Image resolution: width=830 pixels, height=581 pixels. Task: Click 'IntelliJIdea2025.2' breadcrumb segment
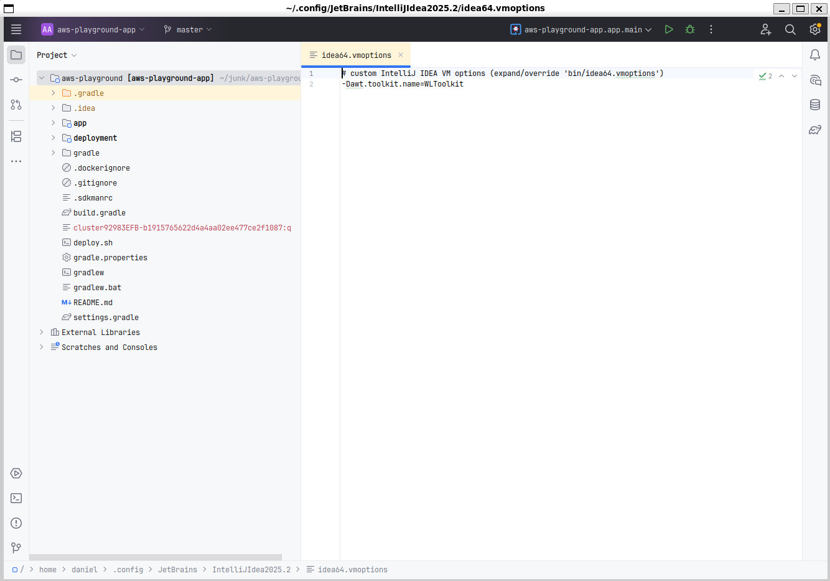tap(251, 570)
